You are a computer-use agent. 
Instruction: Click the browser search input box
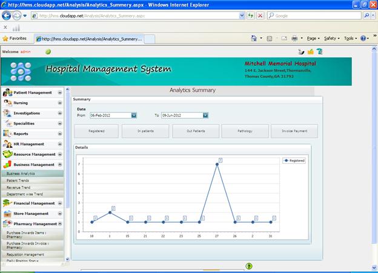[x=311, y=16]
